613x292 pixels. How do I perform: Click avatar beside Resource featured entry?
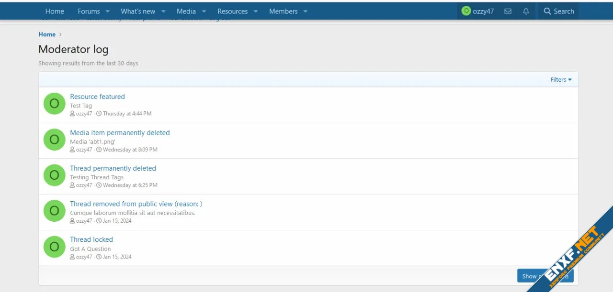(x=54, y=104)
